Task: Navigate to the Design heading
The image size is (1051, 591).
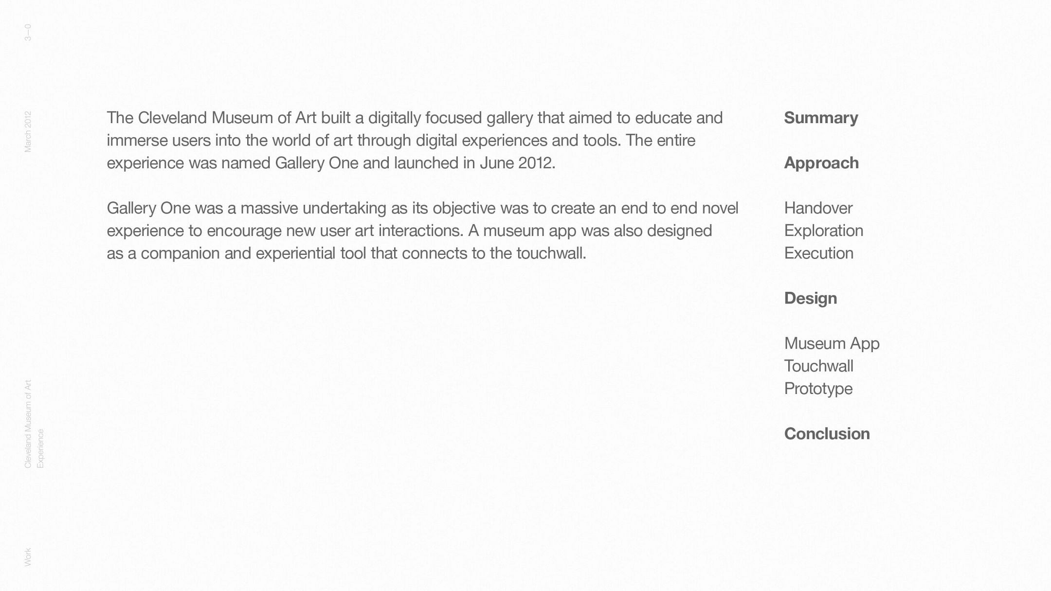Action: pyautogui.click(x=810, y=298)
